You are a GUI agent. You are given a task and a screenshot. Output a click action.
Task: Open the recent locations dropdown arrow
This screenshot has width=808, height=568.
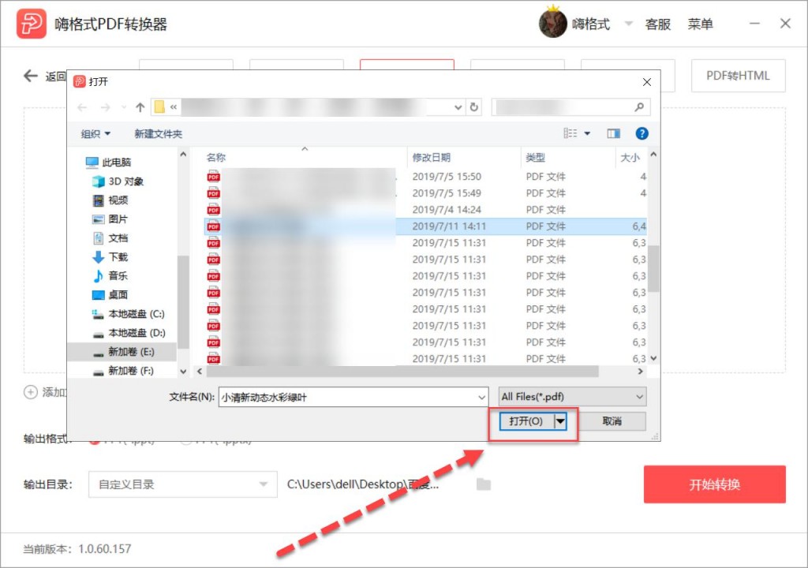124,107
